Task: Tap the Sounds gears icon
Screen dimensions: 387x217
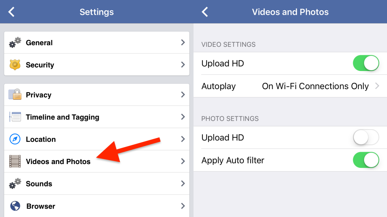Action: (x=15, y=184)
